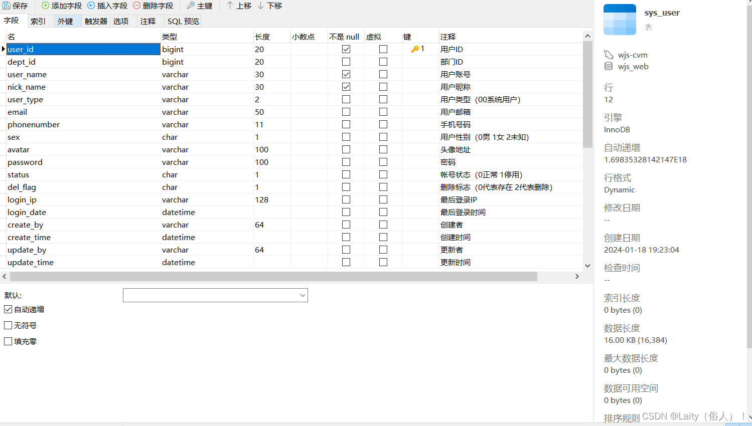Screen dimensions: 752x426
Task: Switch to the 字段 tab
Action: click(x=11, y=21)
